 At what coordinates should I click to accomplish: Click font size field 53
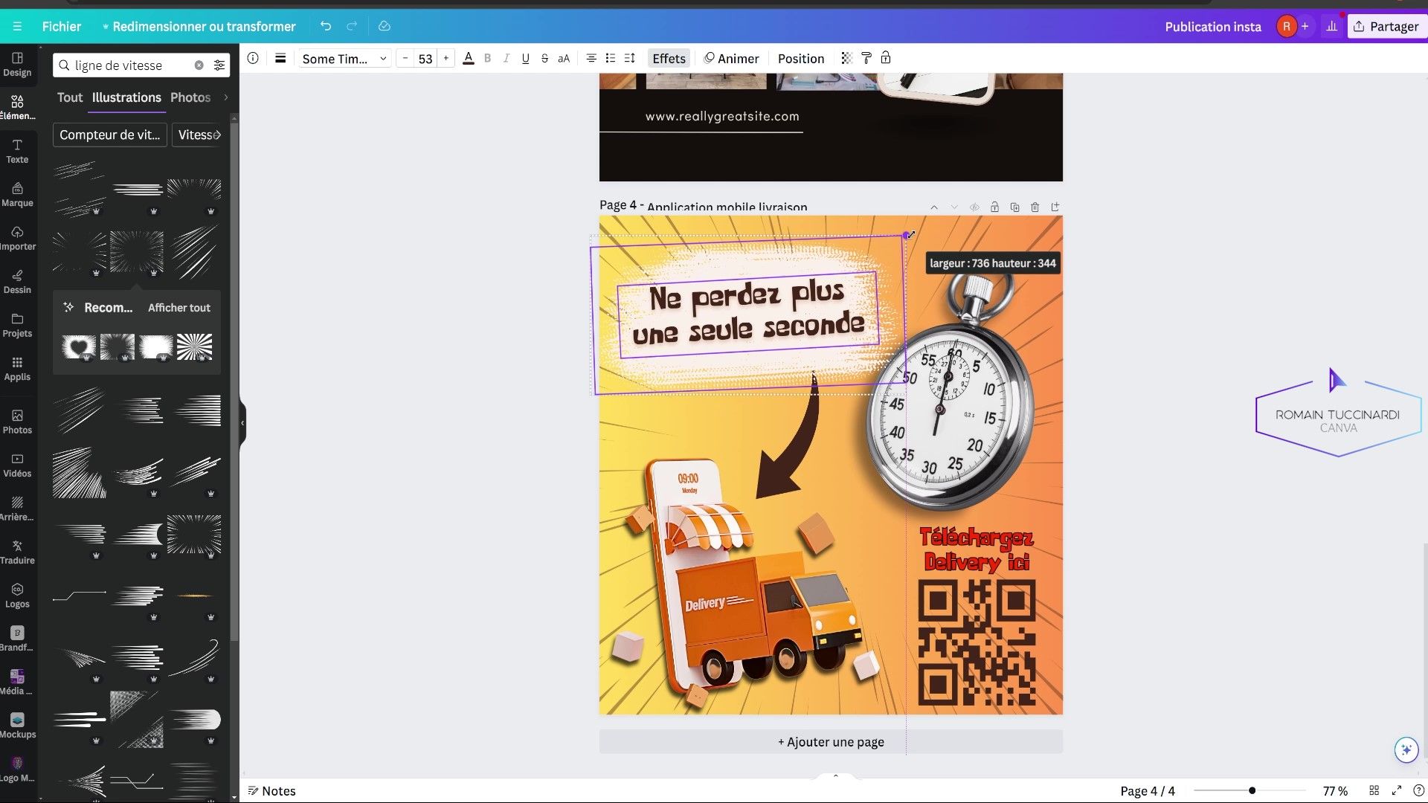[425, 59]
